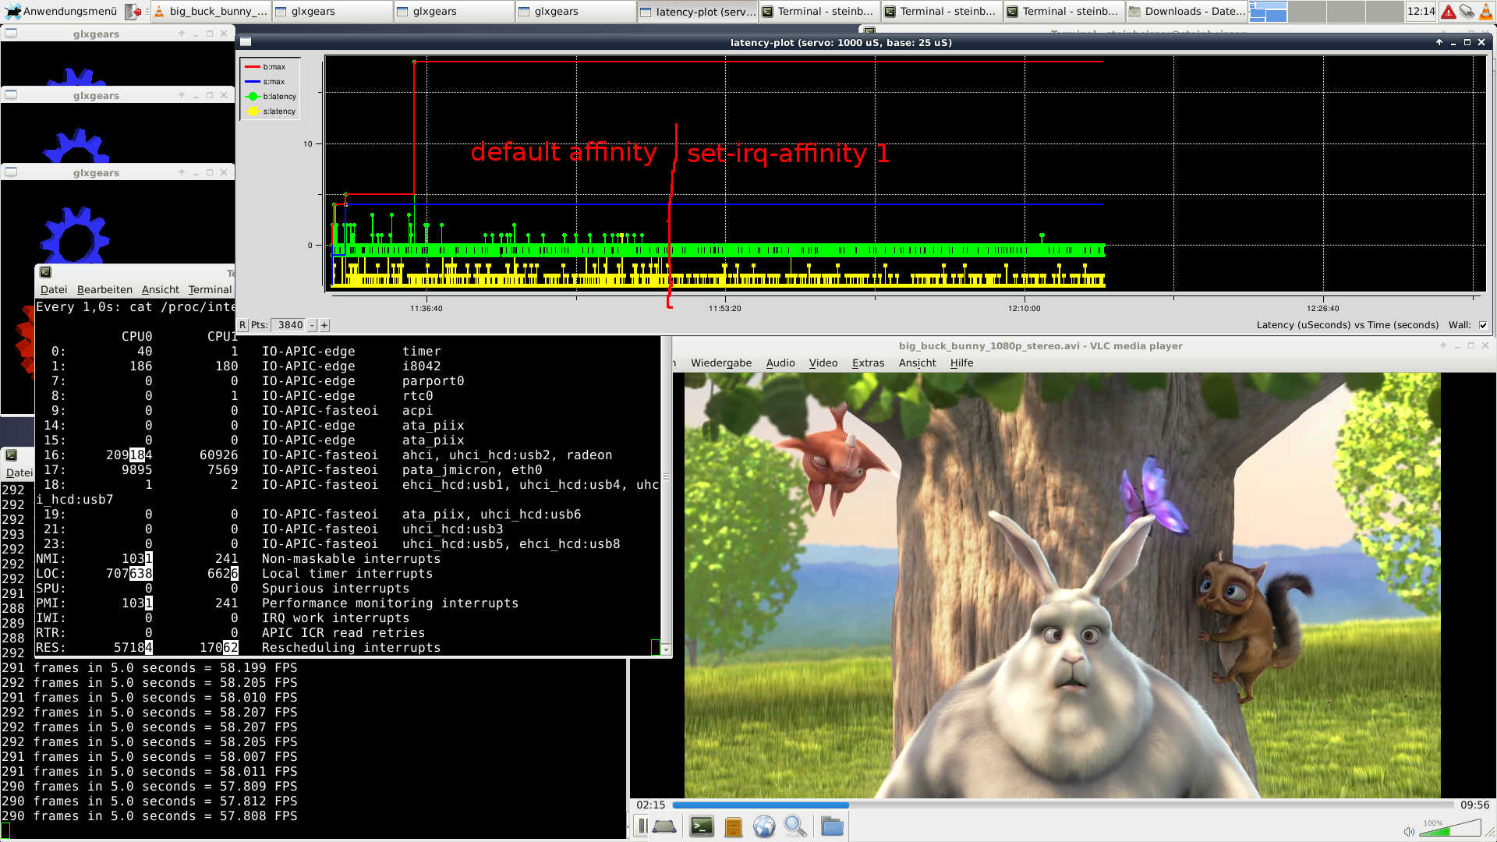Click the VLC elapsed time 02:15

pos(650,805)
